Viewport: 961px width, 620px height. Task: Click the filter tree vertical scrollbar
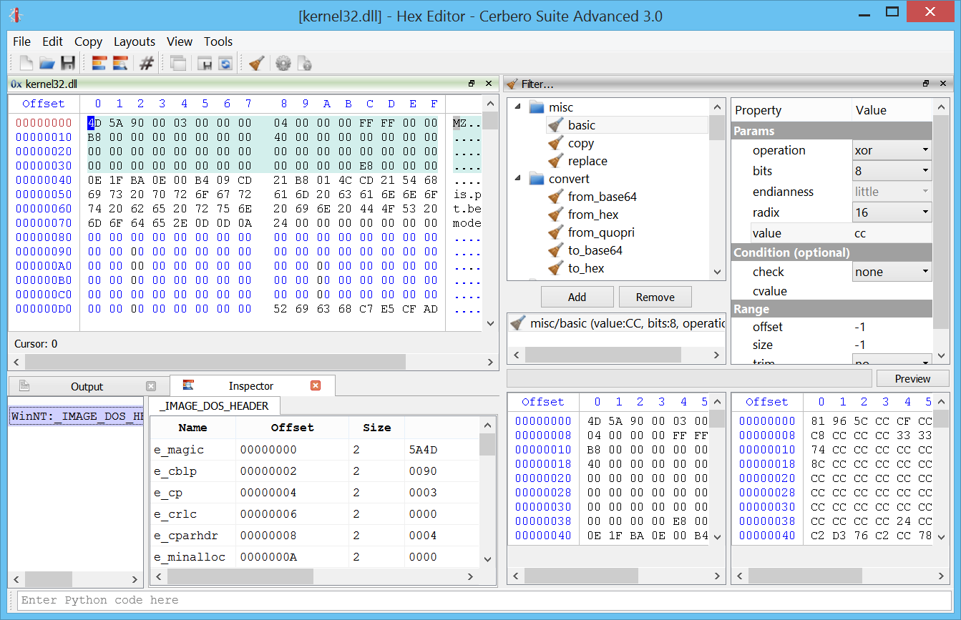(718, 188)
